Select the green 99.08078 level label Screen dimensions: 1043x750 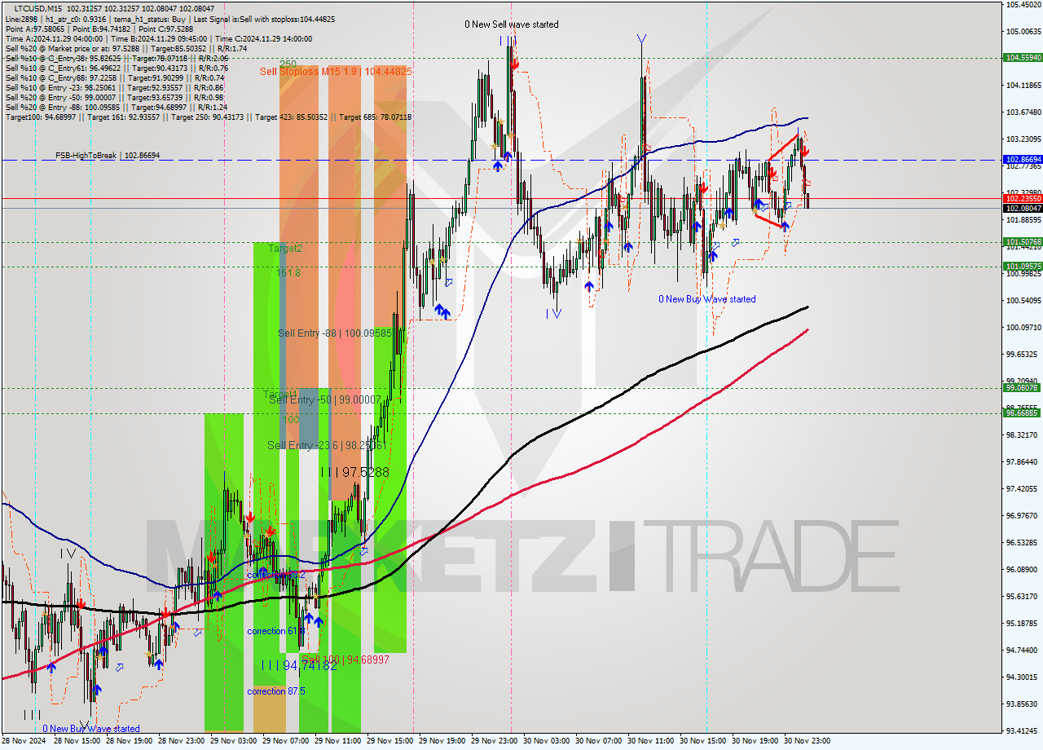click(1023, 388)
